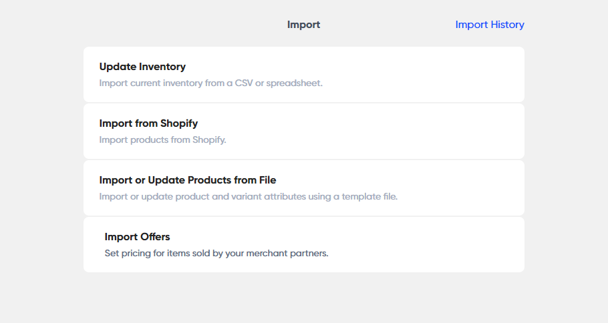608x323 pixels.
Task: Click the 'Import or Update Products from File' title
Action: [x=187, y=180]
